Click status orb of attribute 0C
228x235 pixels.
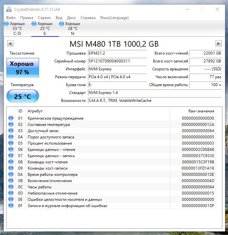(11, 187)
